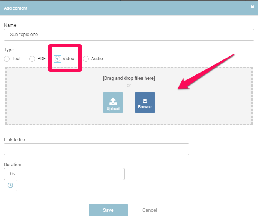This screenshot has width=258, height=218.
Task: Click the 'Add content' dialog title
Action: pyautogui.click(x=16, y=8)
